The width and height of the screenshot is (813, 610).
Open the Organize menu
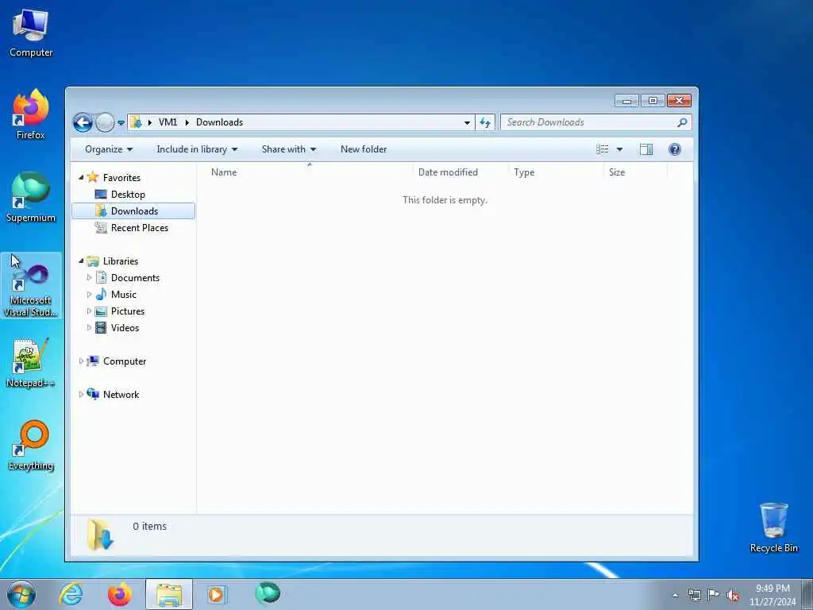109,149
